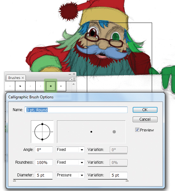Click the Diameter Variation field
Screen dimensions: 175x191
click(x=119, y=175)
